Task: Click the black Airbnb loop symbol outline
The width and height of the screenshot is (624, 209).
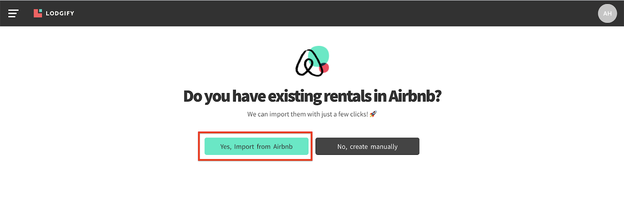Action: pos(309,63)
